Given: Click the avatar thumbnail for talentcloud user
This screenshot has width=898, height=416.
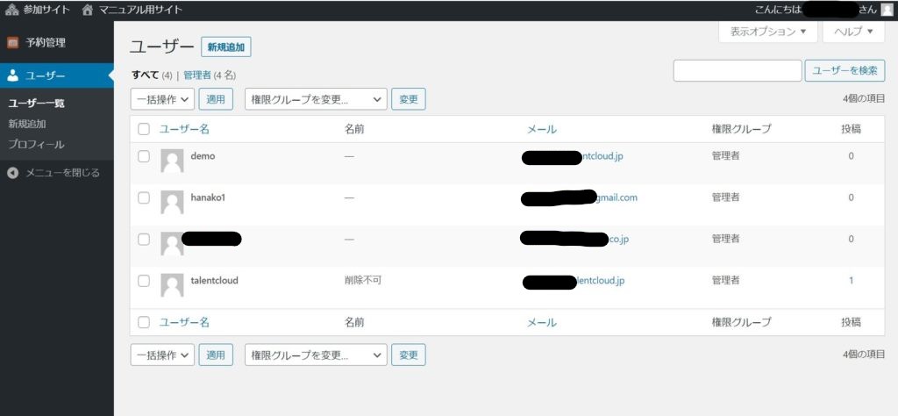Looking at the screenshot, I should [172, 285].
